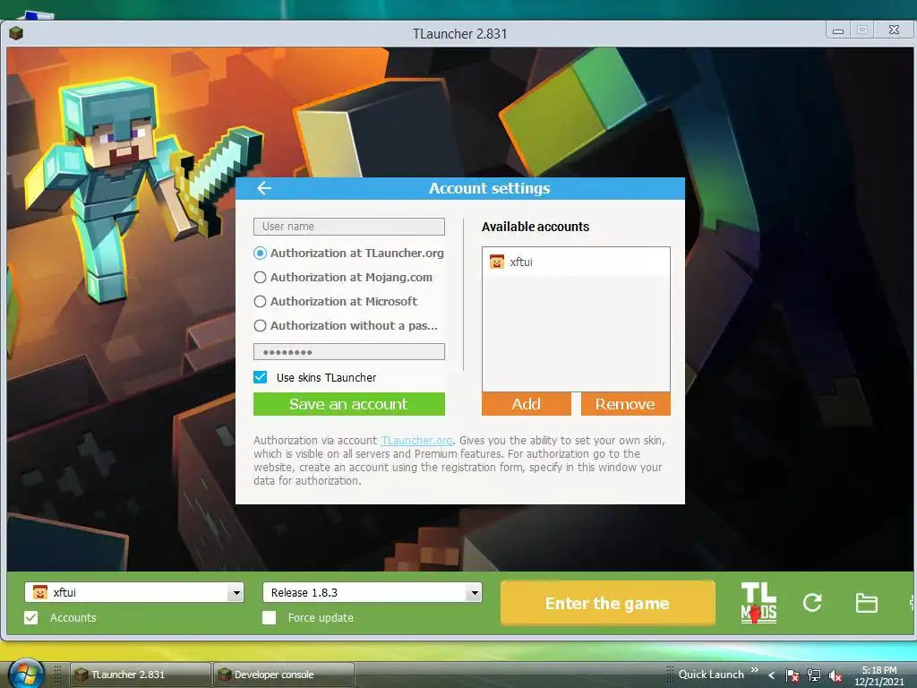
Task: Click the taskbar clock 5:18 PM
Action: point(879,670)
